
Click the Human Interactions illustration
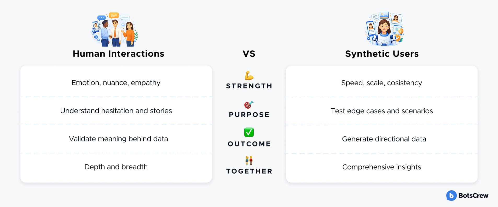115,29
